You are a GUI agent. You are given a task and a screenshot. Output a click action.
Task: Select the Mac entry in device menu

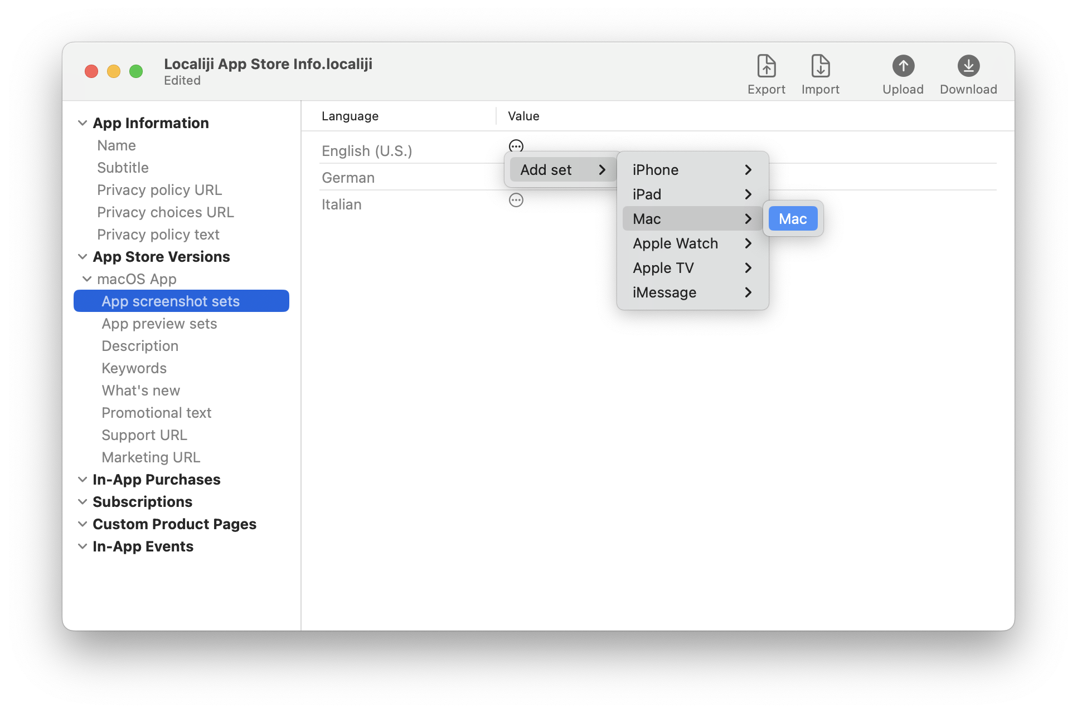(x=692, y=219)
